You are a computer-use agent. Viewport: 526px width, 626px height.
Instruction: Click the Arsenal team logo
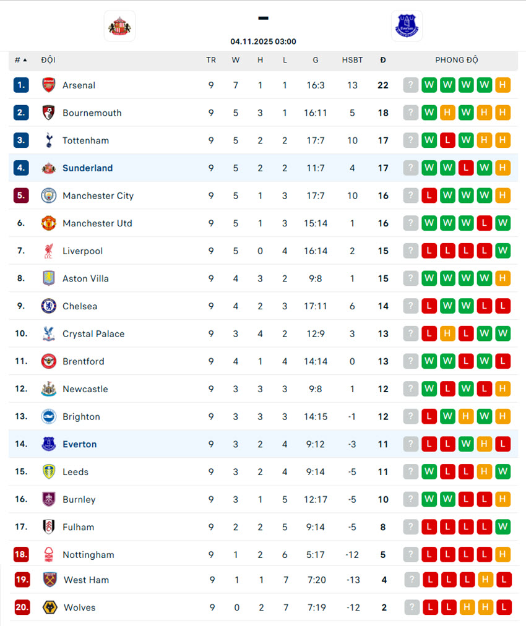click(x=49, y=85)
